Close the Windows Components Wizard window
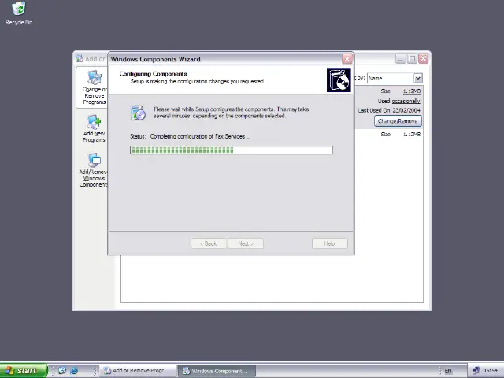The height and width of the screenshot is (378, 504). coord(347,59)
